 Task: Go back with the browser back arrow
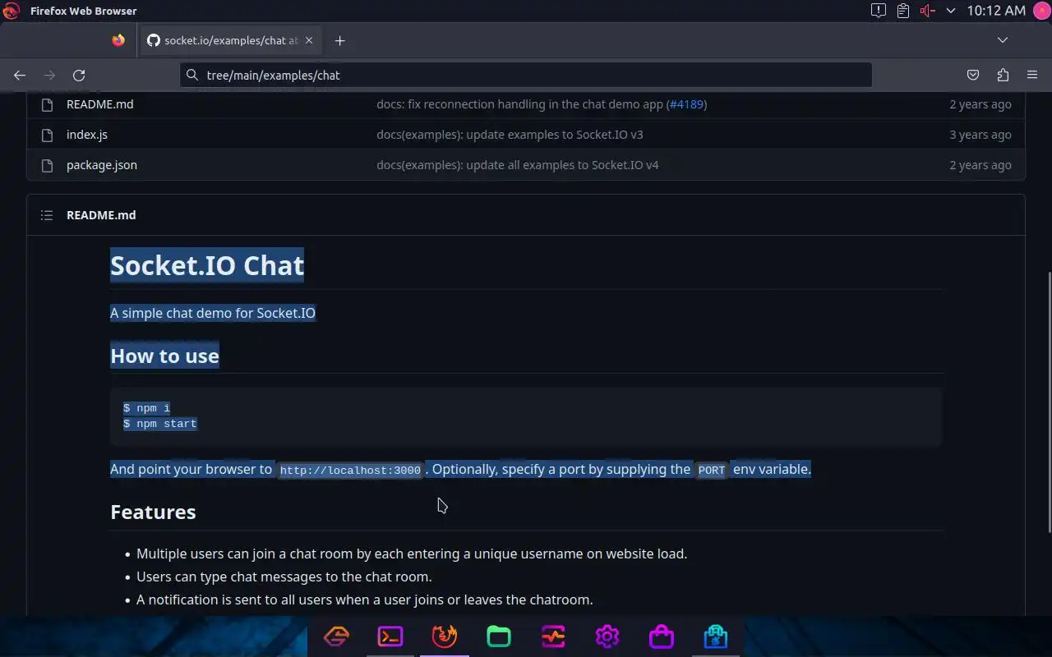click(20, 75)
